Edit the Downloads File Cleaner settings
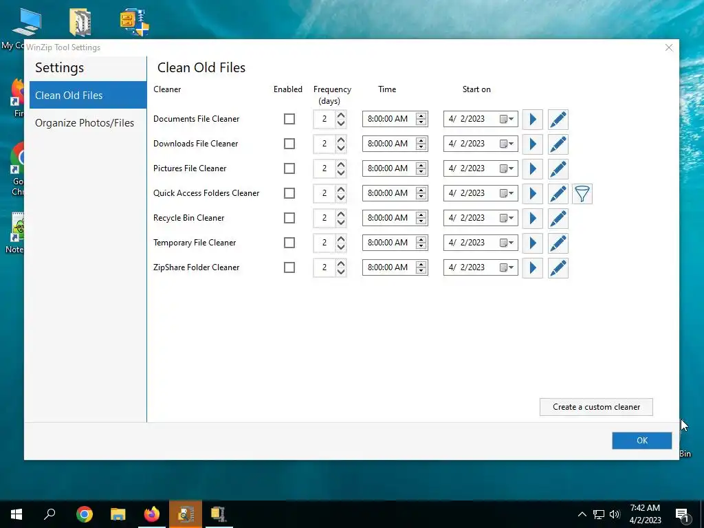704x528 pixels. coord(558,144)
